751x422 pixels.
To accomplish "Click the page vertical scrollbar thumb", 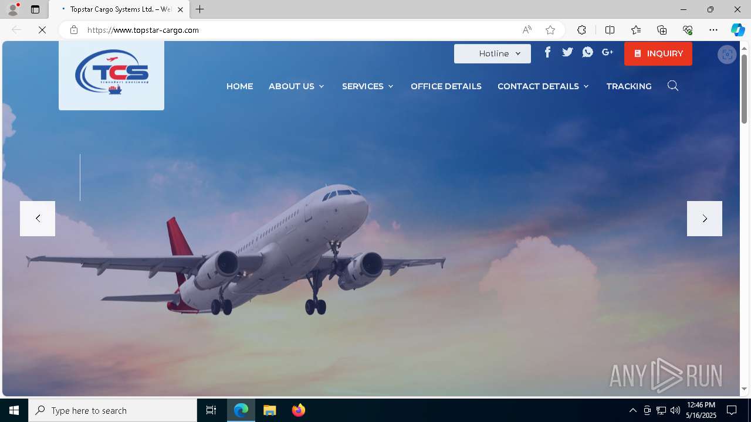I will click(x=744, y=89).
